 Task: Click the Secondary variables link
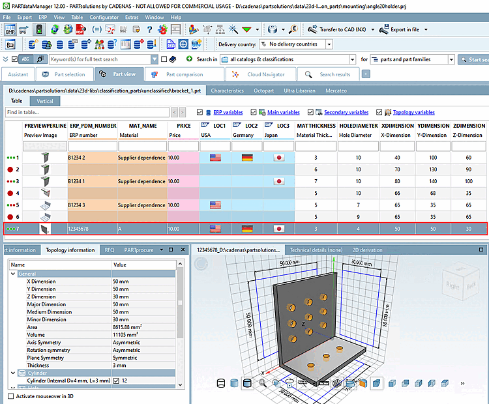point(346,112)
